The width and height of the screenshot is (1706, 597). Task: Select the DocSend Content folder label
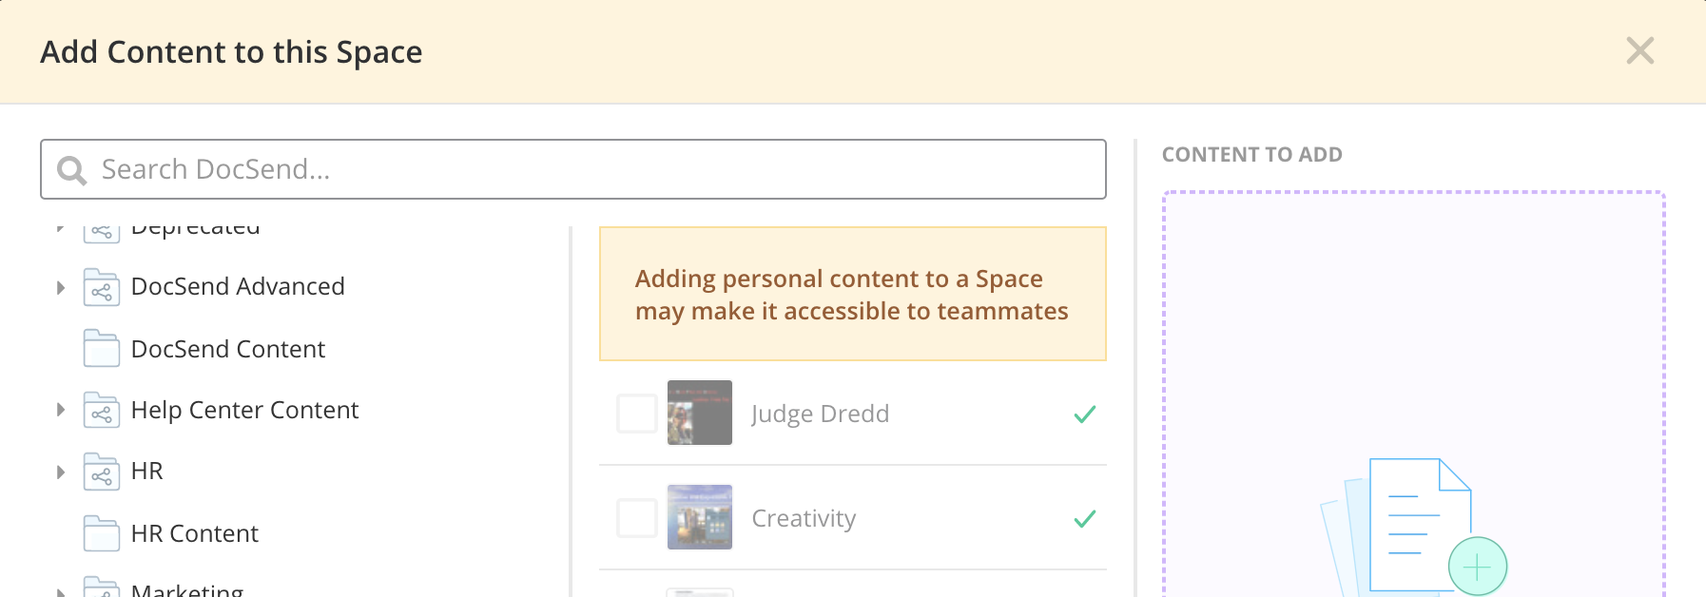tap(228, 349)
